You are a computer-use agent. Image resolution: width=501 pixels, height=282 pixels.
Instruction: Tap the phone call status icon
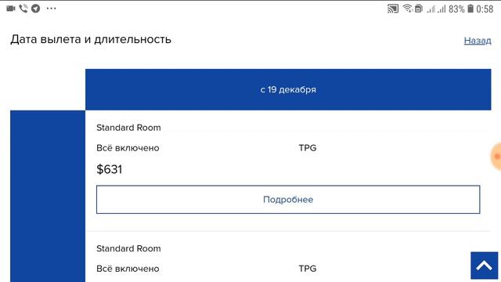click(23, 9)
